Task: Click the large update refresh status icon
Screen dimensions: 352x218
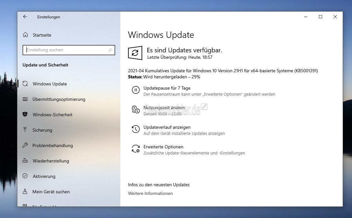Action: 135,53
